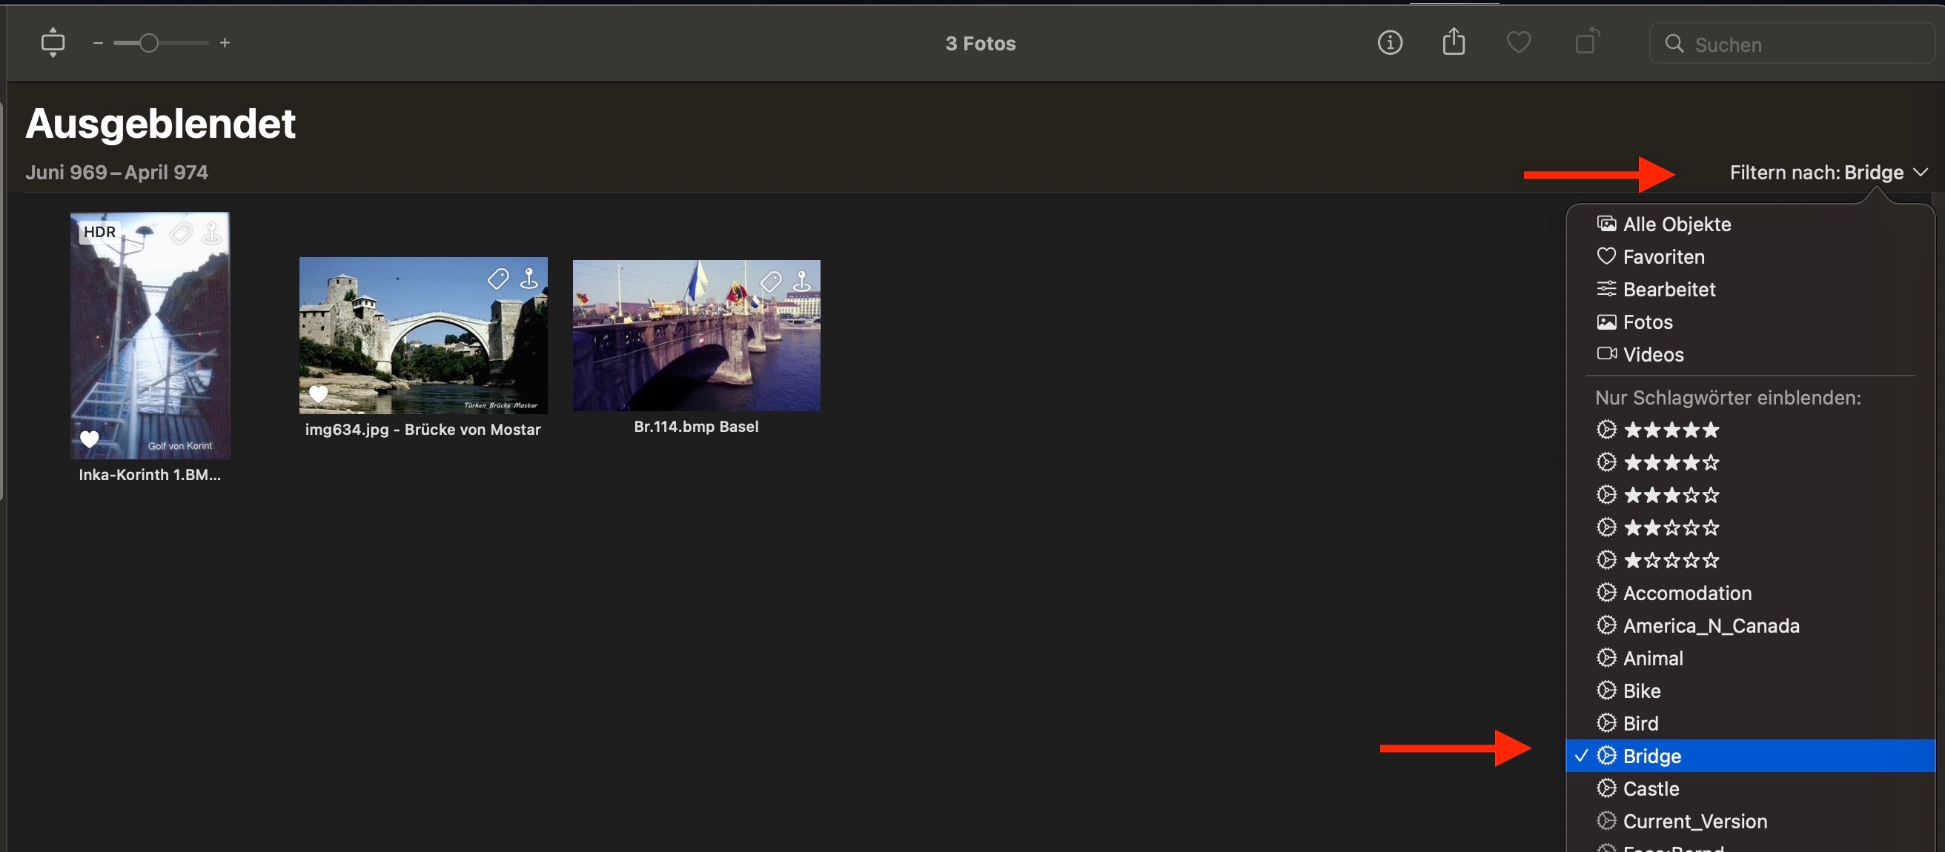
Task: Click heart badge on Inka-Korinth photo
Action: click(89, 439)
